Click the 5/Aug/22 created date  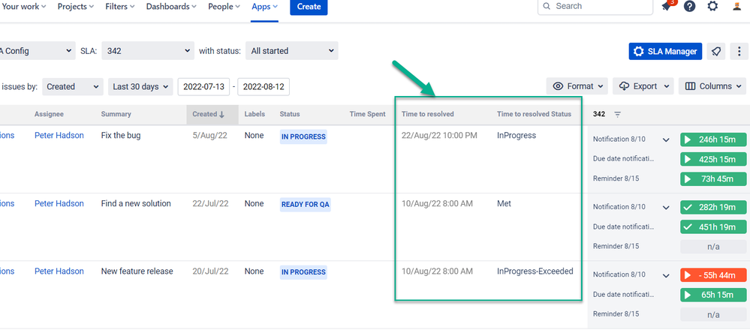[209, 136]
